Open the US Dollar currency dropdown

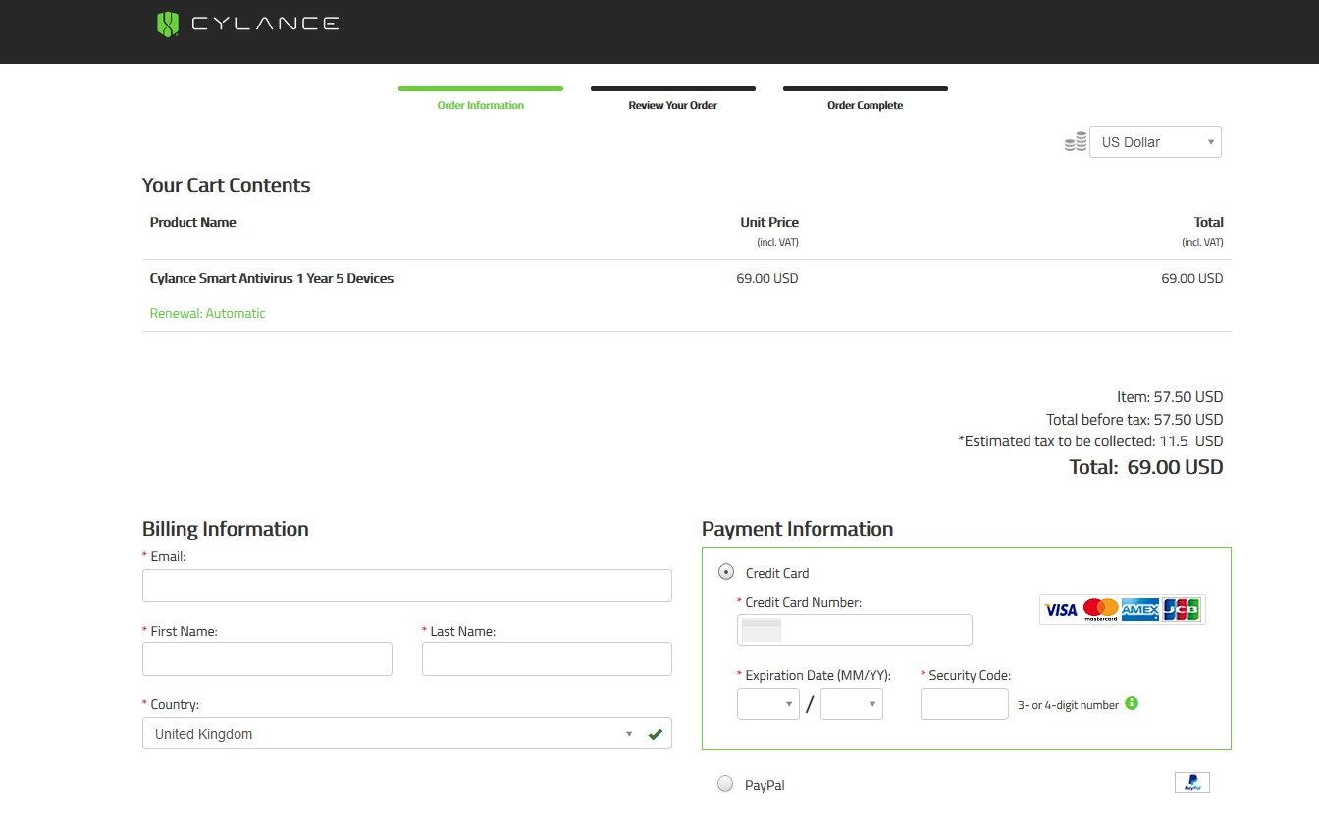point(1155,142)
